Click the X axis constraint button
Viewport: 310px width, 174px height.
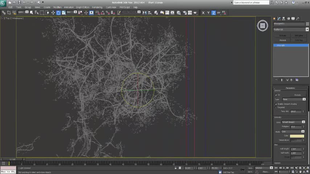[x=203, y=13]
